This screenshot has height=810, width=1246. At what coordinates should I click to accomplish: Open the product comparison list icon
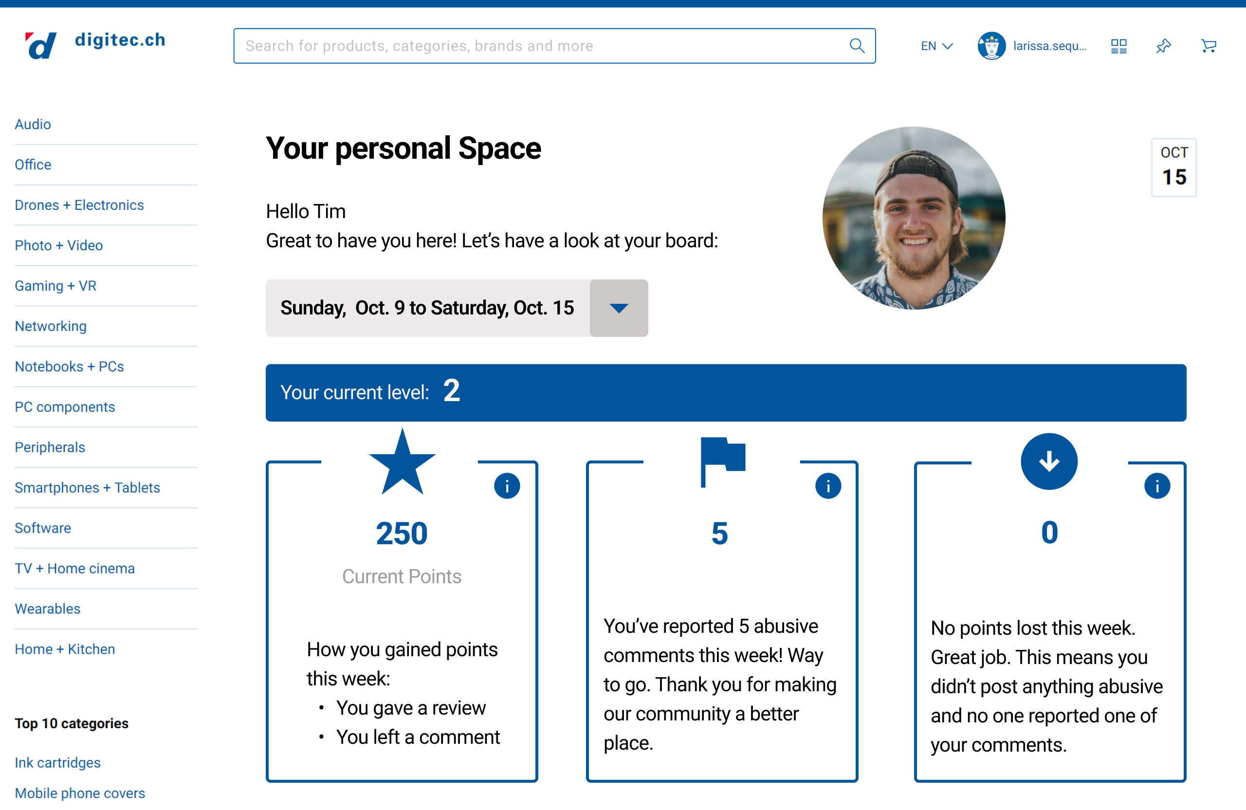coord(1118,46)
